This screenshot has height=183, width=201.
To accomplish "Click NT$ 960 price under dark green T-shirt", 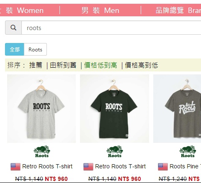I will coord(129,179).
